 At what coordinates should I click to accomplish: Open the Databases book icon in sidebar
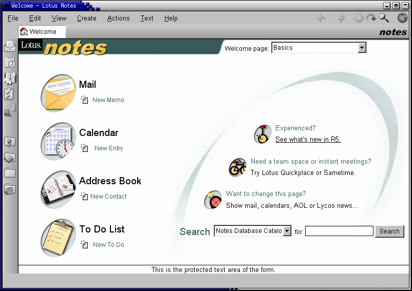[x=10, y=158]
